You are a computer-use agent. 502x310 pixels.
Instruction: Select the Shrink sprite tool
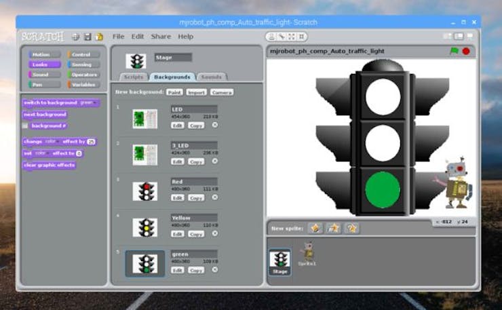point(301,37)
